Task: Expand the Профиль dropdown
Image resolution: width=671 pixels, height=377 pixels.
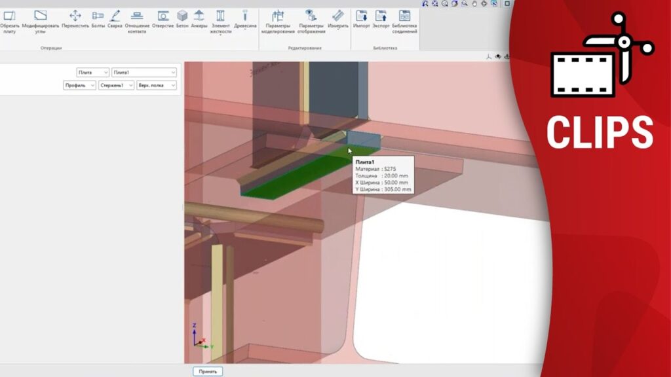Action: click(x=80, y=85)
